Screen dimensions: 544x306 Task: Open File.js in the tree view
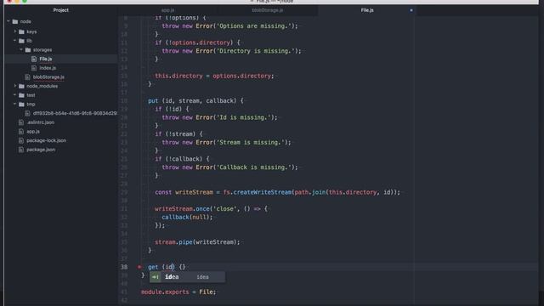(x=46, y=59)
